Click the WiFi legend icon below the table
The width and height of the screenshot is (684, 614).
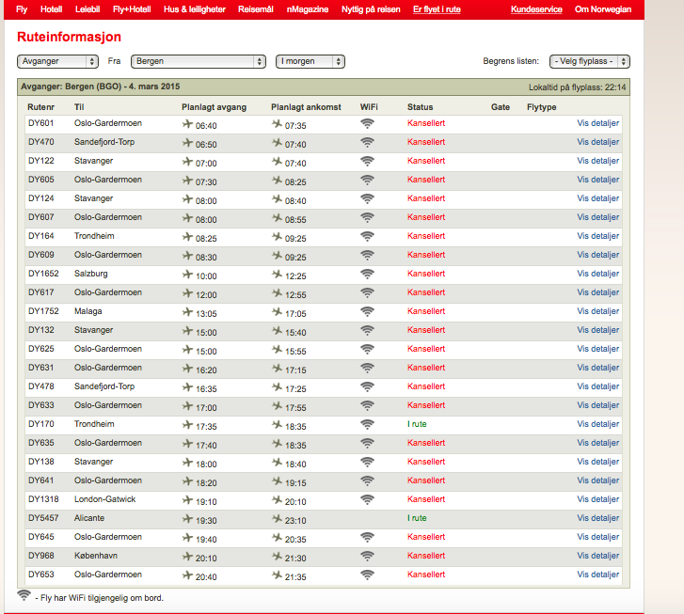point(24,595)
